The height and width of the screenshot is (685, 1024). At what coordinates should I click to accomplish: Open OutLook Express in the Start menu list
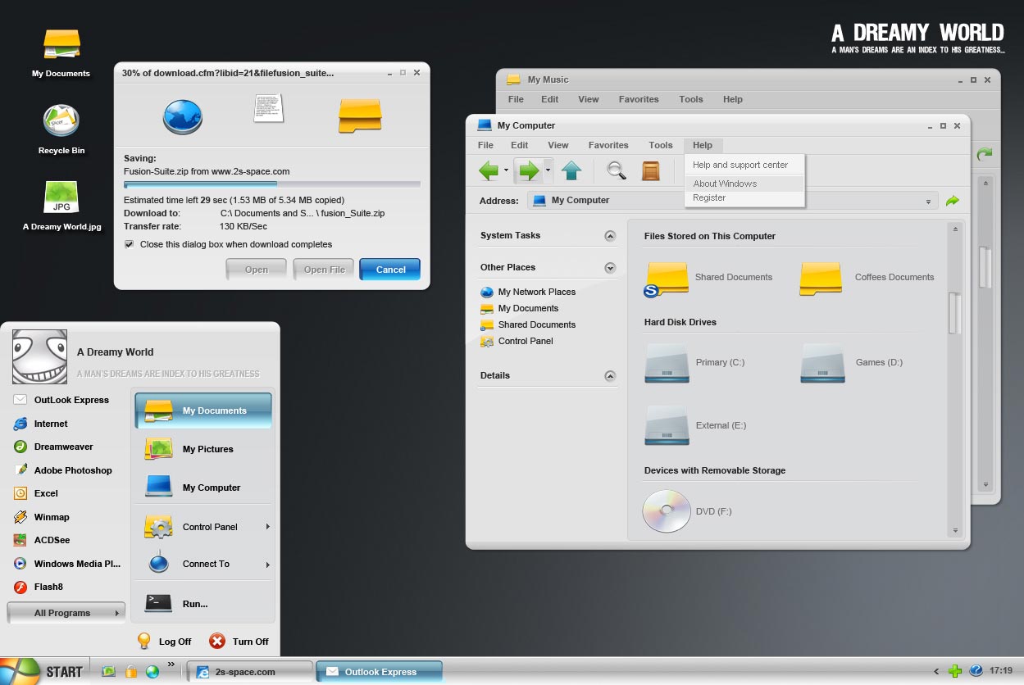click(61, 400)
